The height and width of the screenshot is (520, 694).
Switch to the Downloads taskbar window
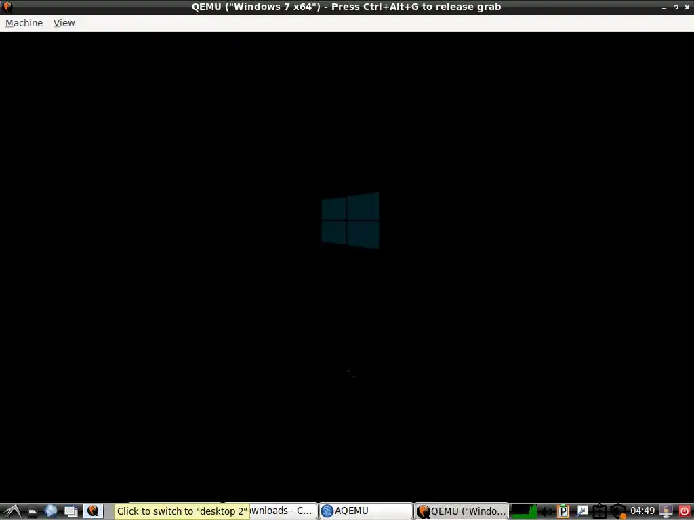click(x=283, y=511)
